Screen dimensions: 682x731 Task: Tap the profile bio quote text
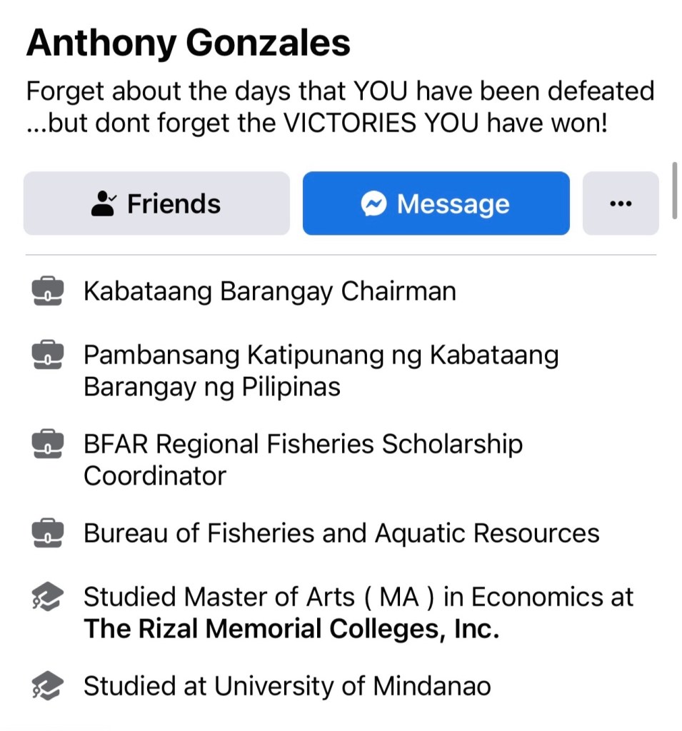pyautogui.click(x=340, y=107)
